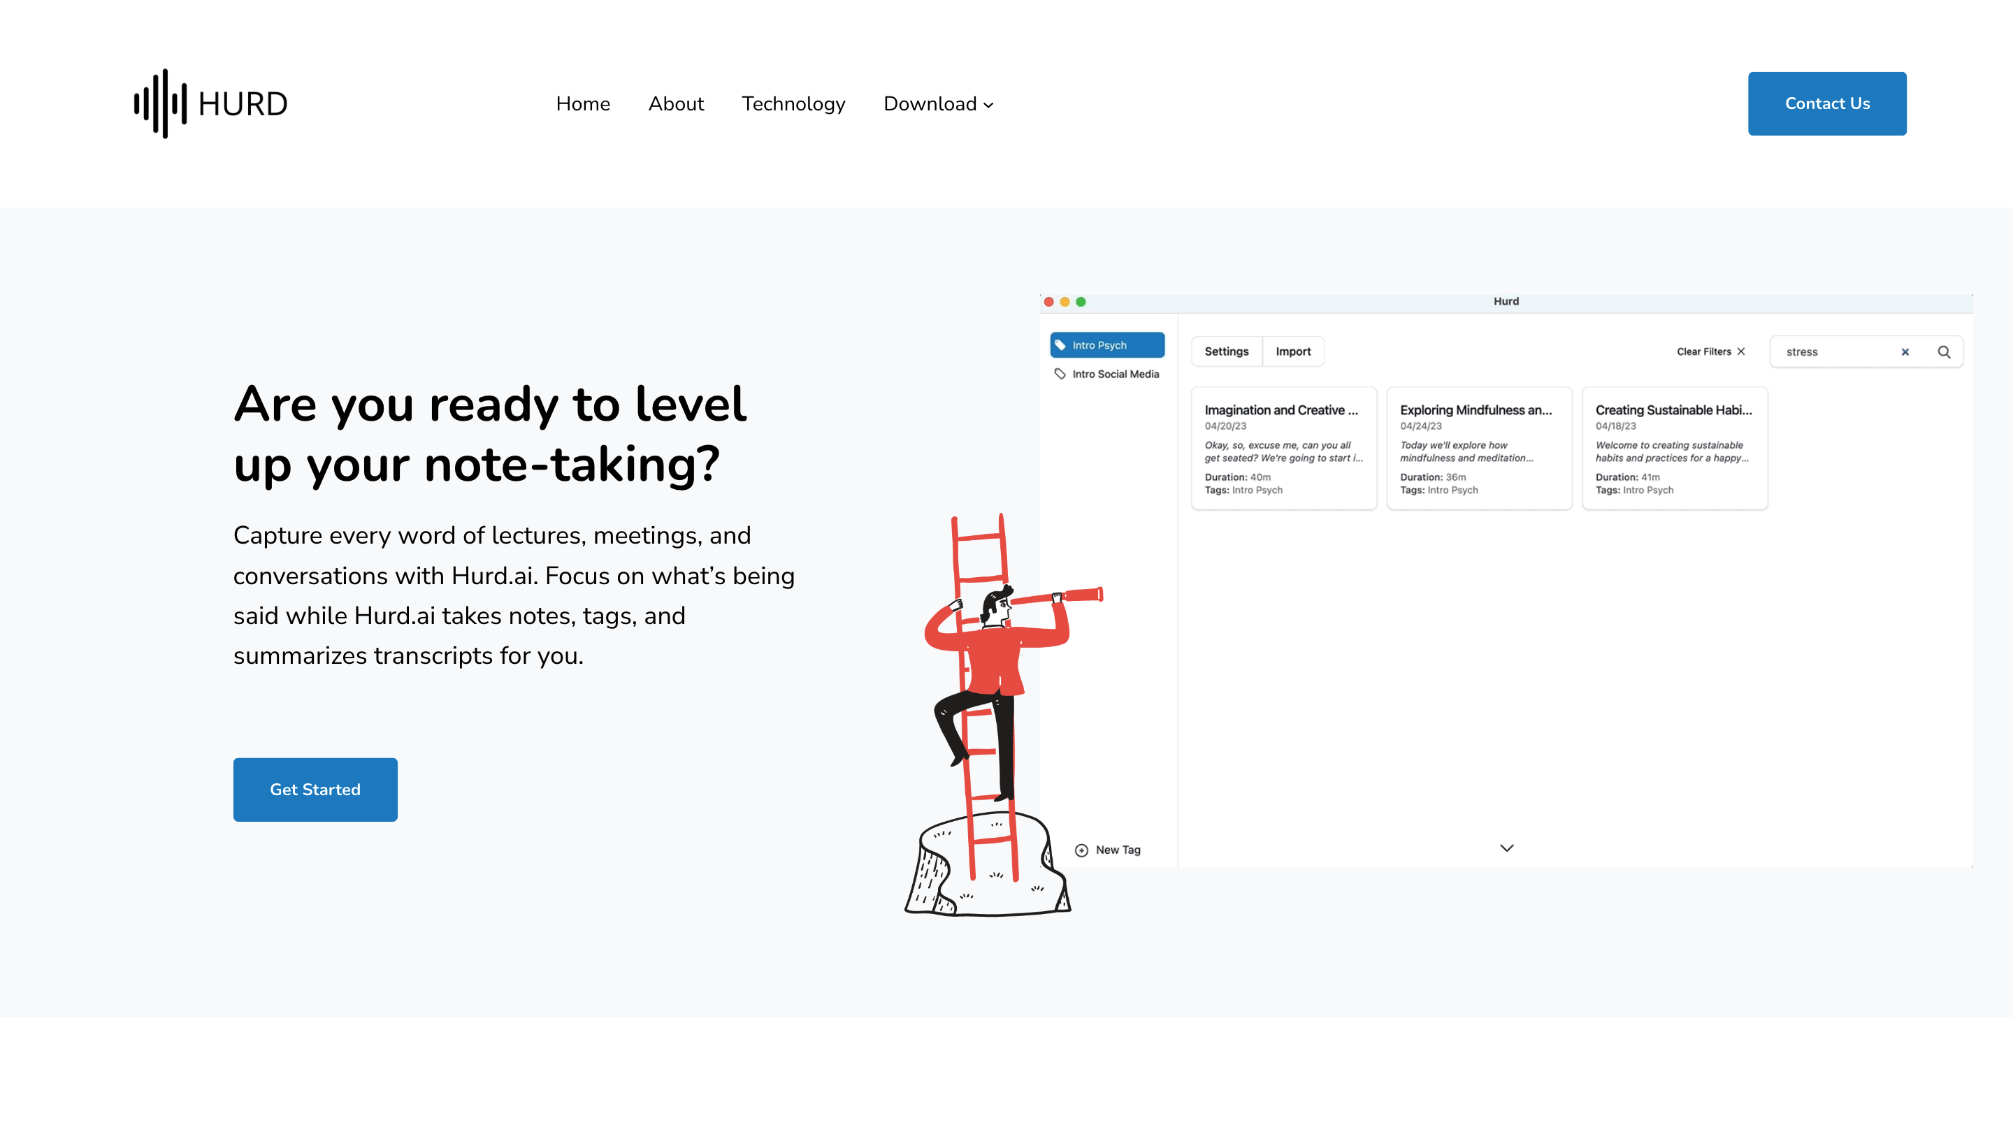Screen dimensions: 2013x1132
Task: Go to the Technology page
Action: [x=793, y=104]
